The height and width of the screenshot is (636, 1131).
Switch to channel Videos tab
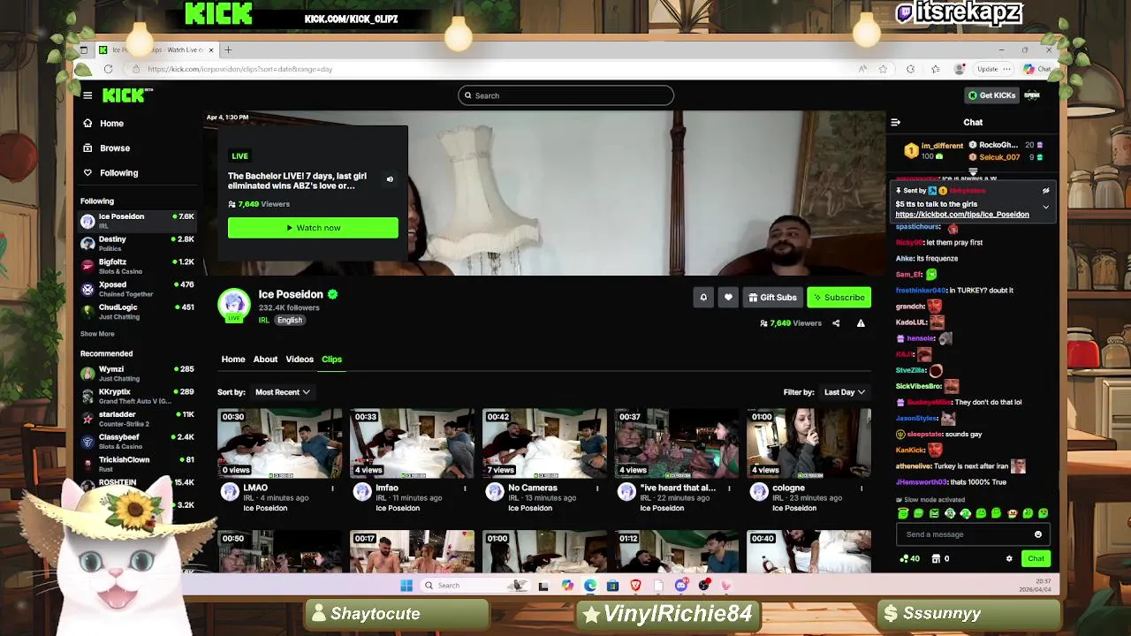pos(300,360)
